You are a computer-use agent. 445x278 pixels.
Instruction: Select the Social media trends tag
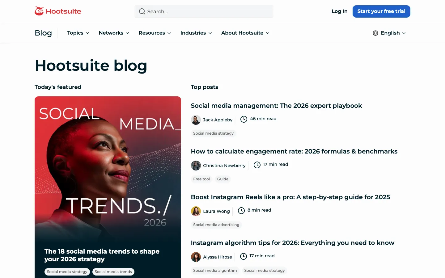coord(113,272)
